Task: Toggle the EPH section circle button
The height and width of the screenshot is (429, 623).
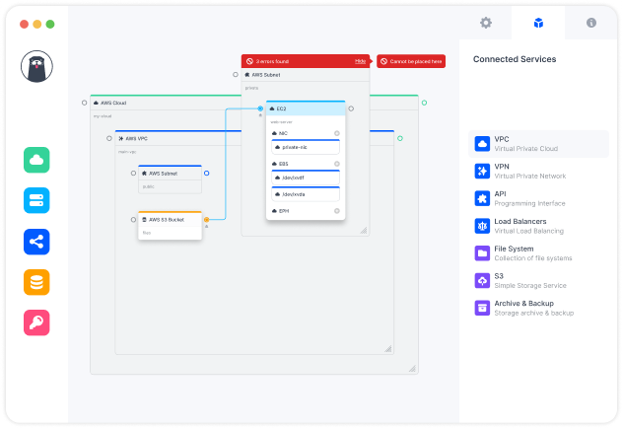Action: pyautogui.click(x=337, y=211)
